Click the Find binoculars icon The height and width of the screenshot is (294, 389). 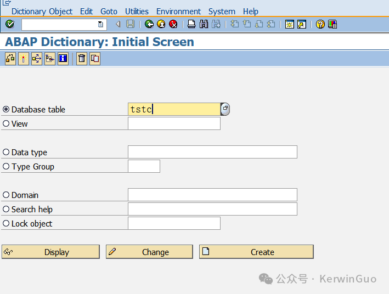(204, 24)
